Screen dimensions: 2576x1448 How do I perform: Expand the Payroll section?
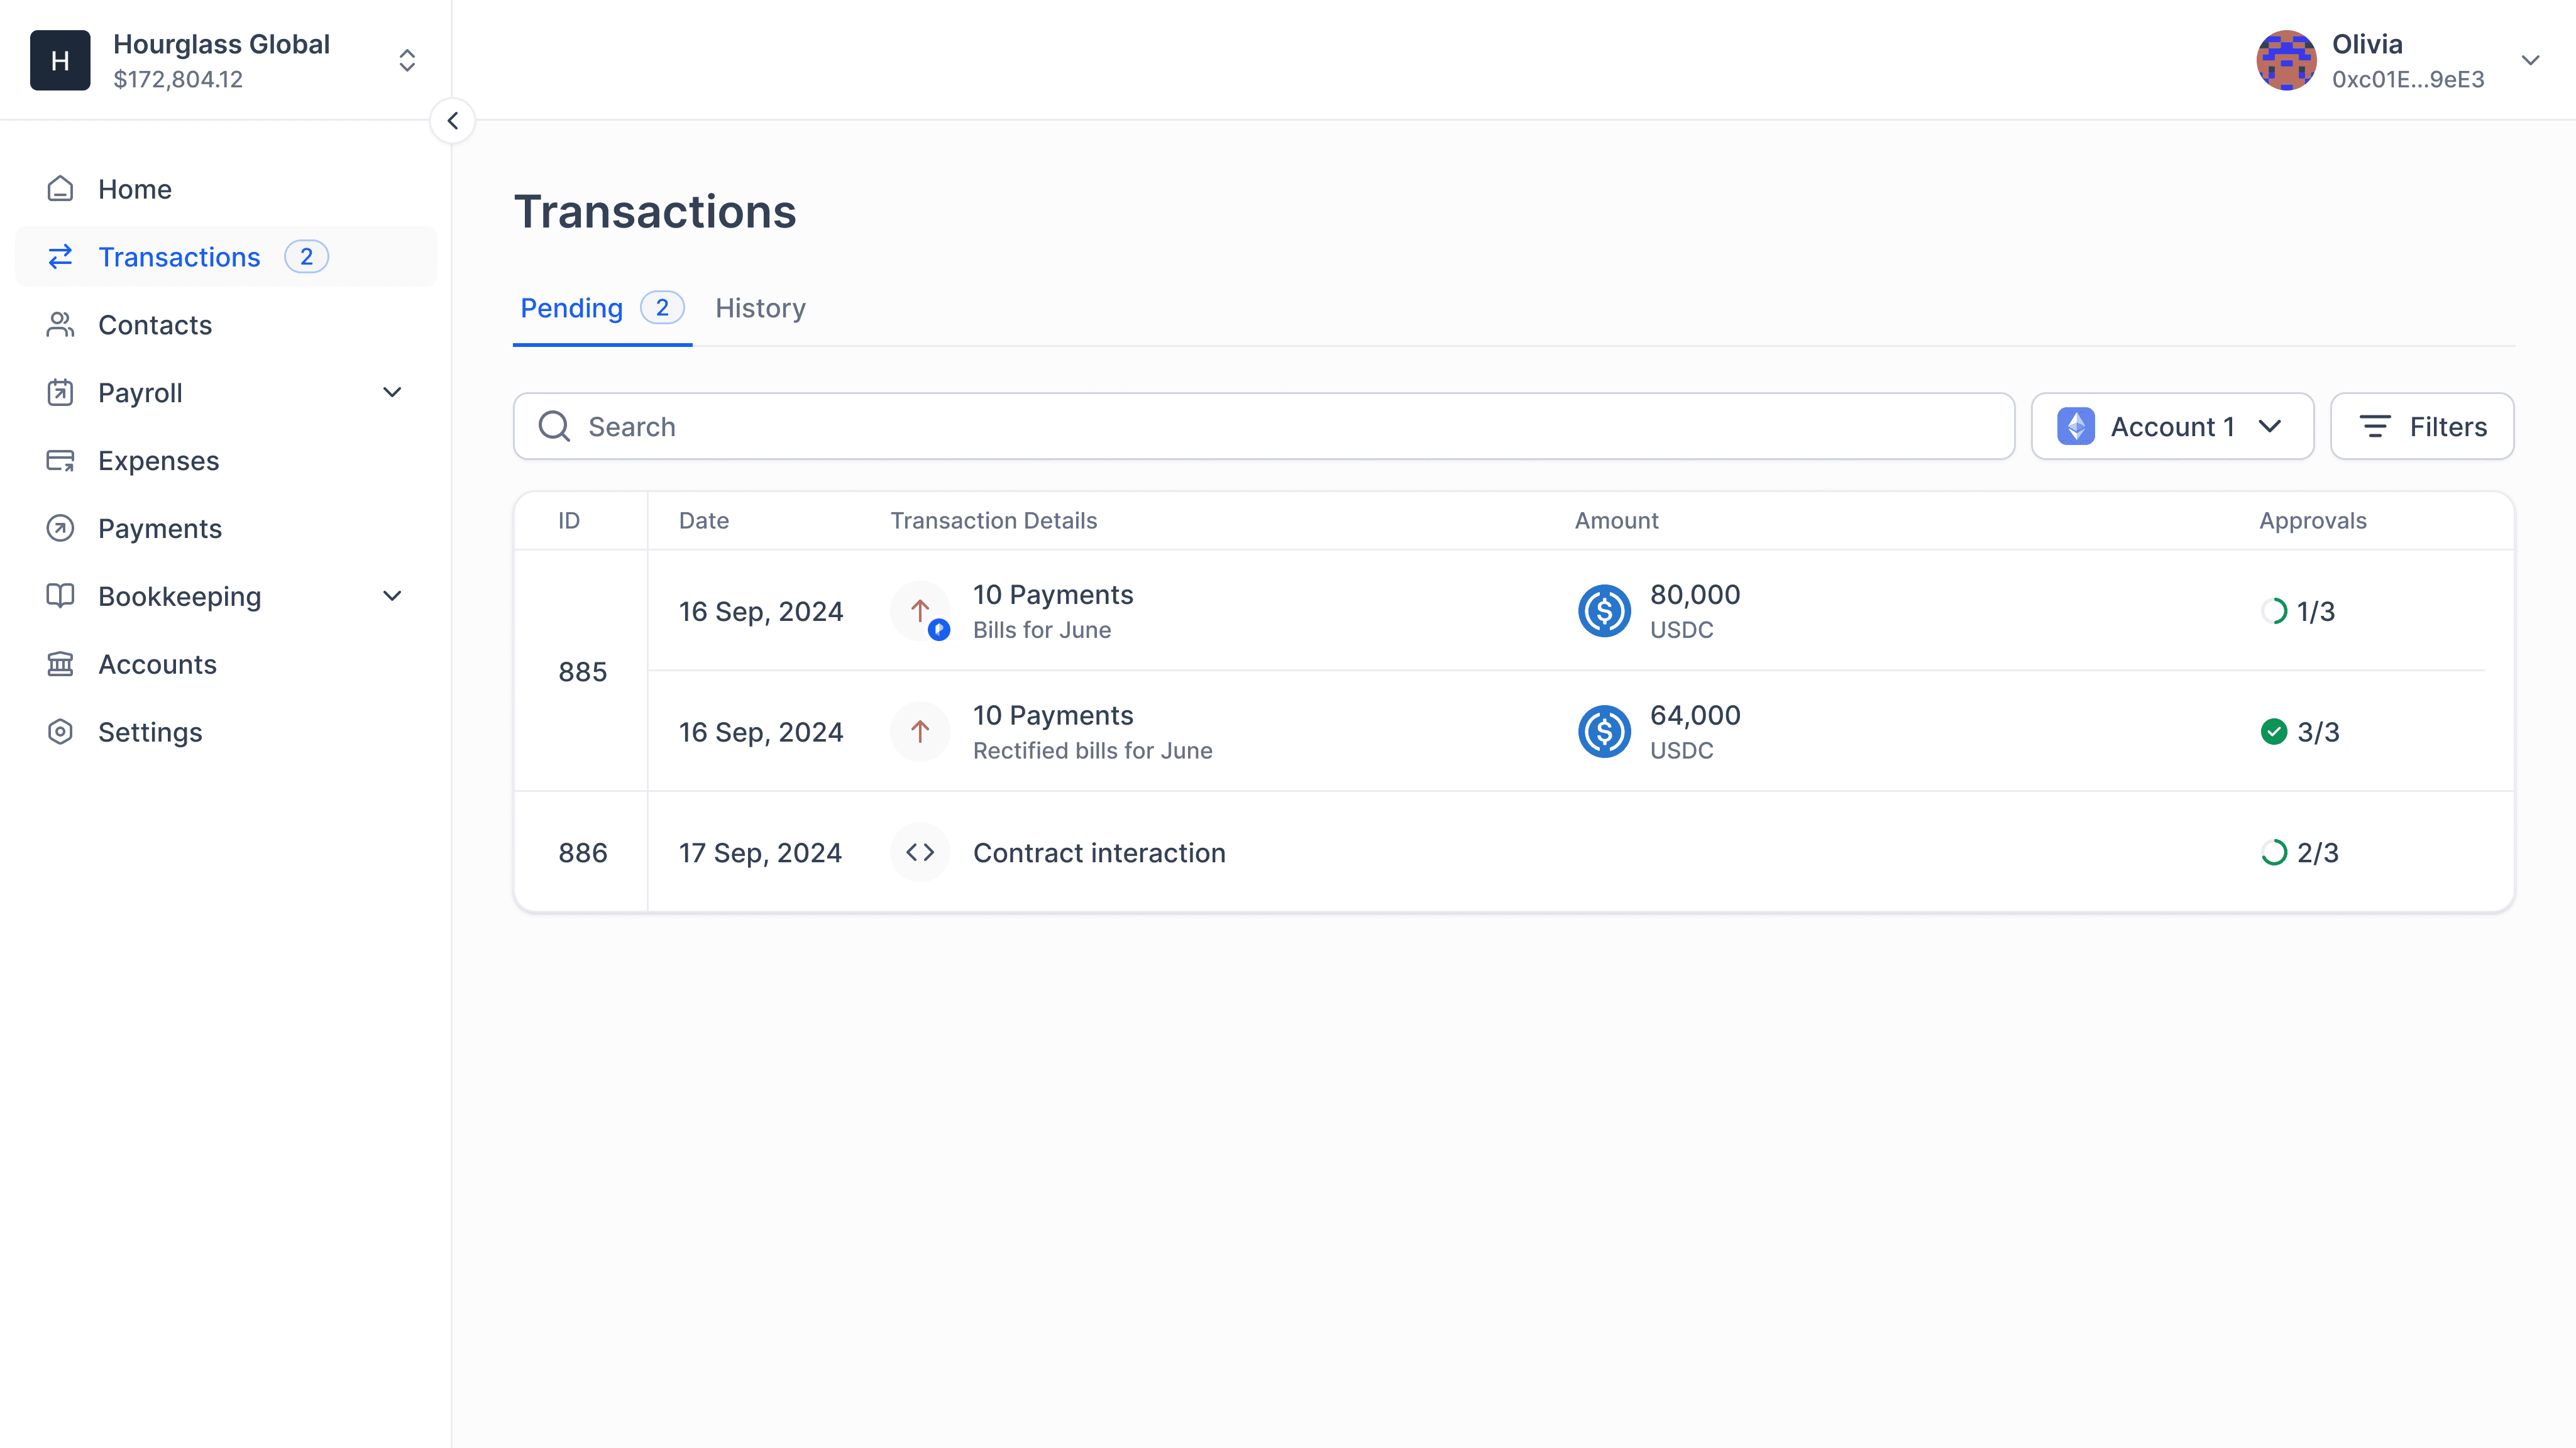[392, 392]
